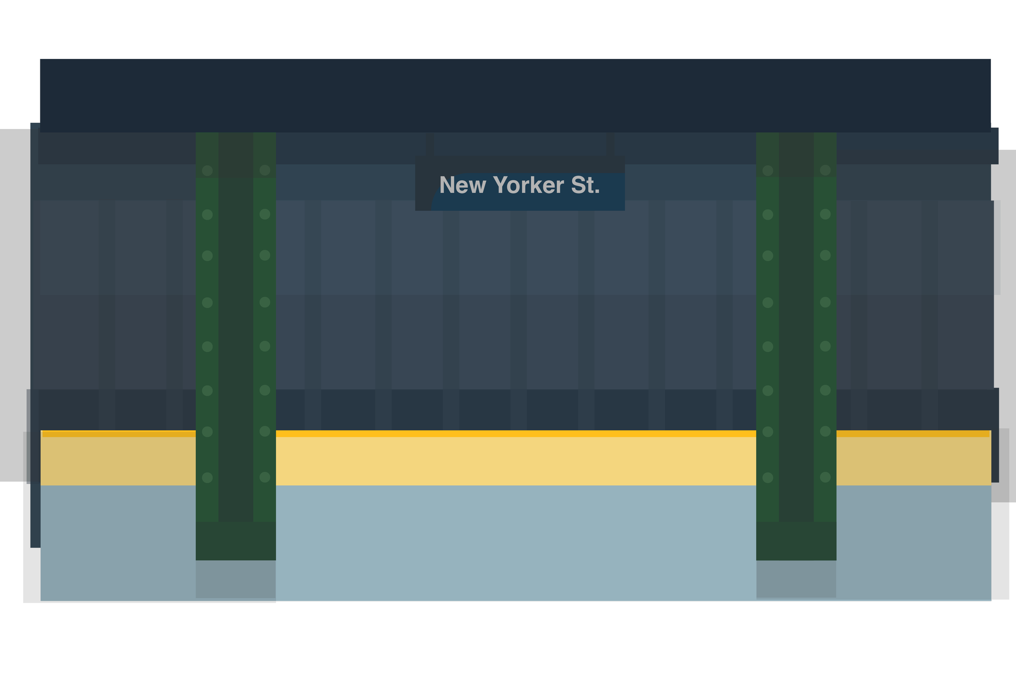Click the right green pillar's base block
The height and width of the screenshot is (681, 1016).
coord(796,541)
